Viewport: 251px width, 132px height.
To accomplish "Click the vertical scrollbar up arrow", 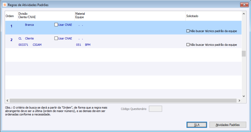I will tap(244, 14).
